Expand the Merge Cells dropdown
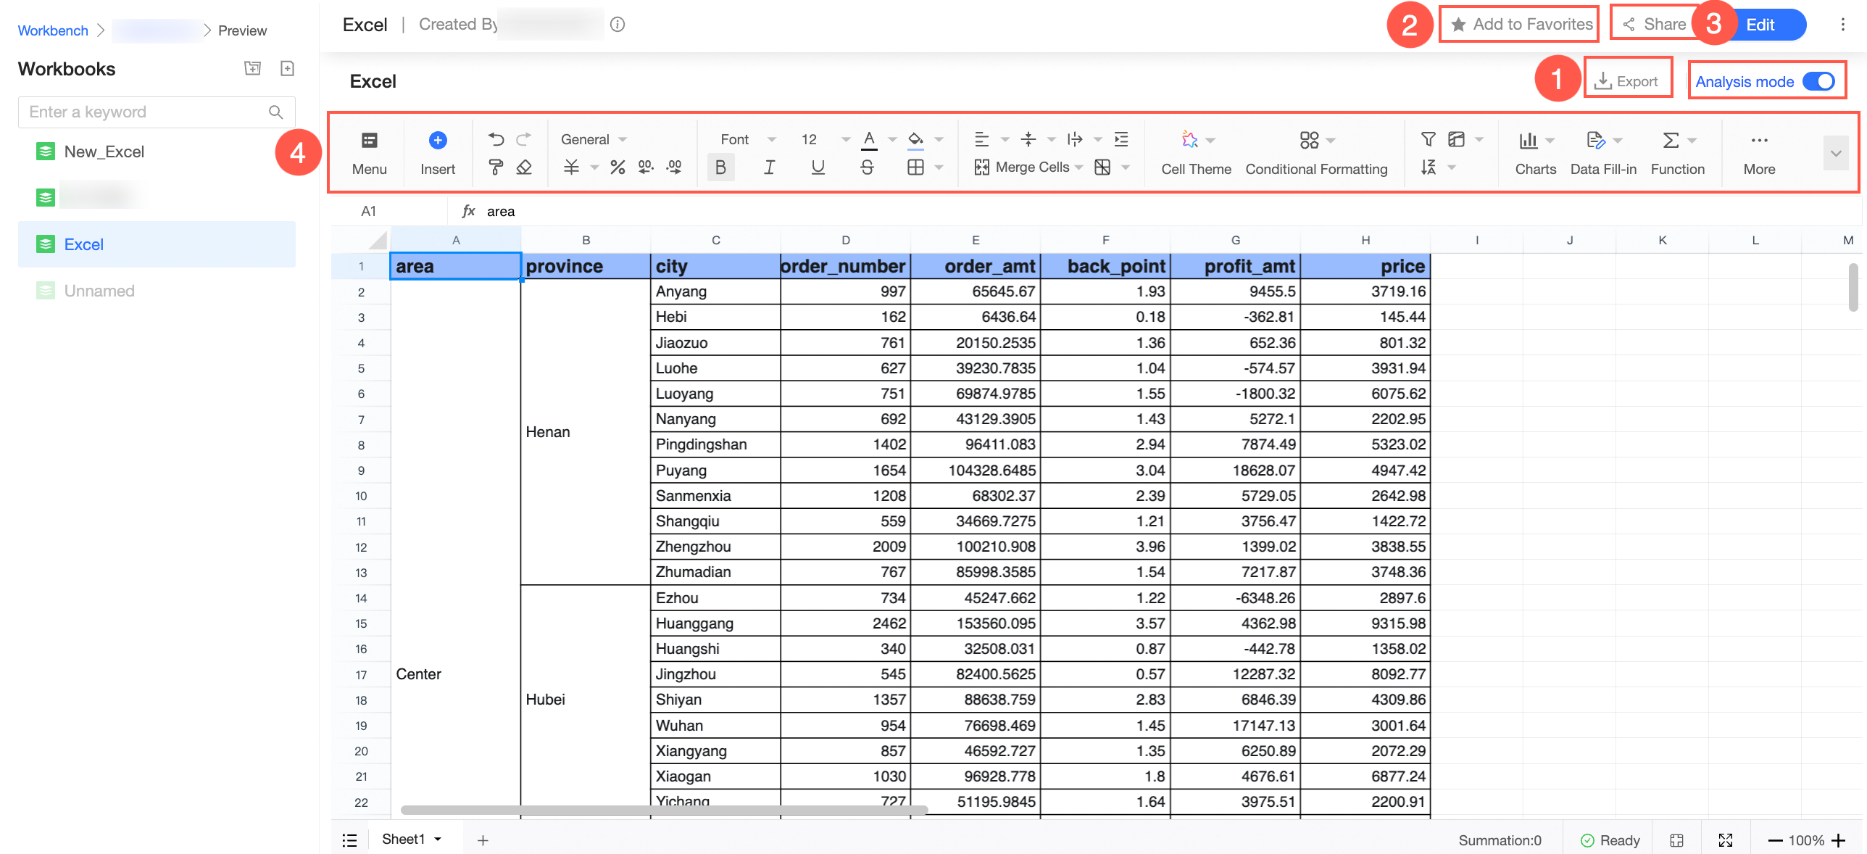Viewport: 1867px width, 854px height. pos(1078,167)
